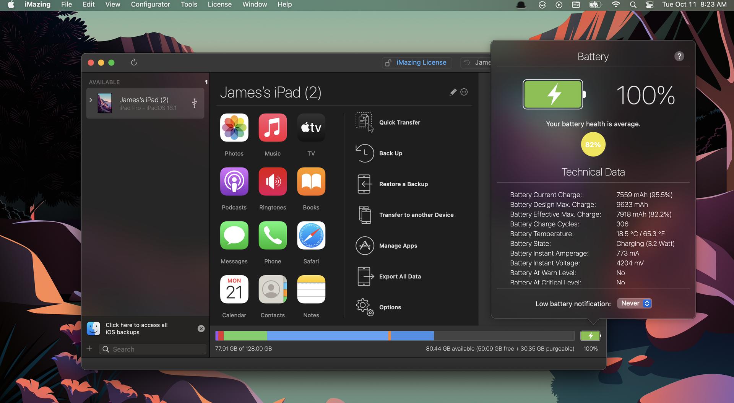Click Export All Data
This screenshot has height=403, width=734.
[388, 276]
